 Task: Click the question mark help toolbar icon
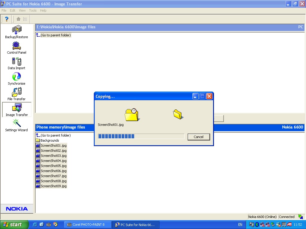point(7,19)
